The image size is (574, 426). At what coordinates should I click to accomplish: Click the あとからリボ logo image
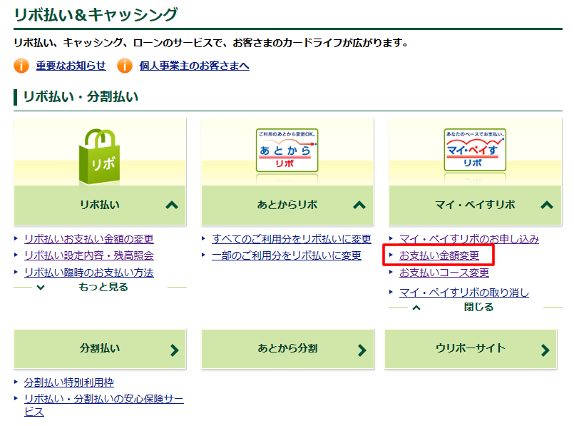pyautogui.click(x=287, y=150)
